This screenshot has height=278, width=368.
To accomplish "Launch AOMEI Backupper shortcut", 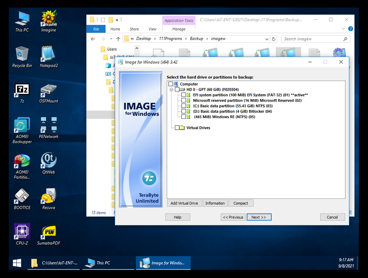I will coord(22,131).
